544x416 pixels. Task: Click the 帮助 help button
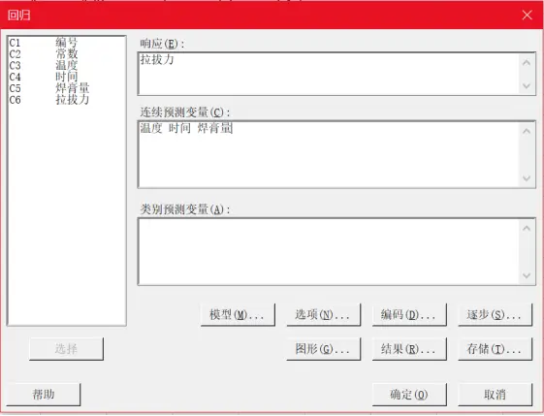(44, 395)
